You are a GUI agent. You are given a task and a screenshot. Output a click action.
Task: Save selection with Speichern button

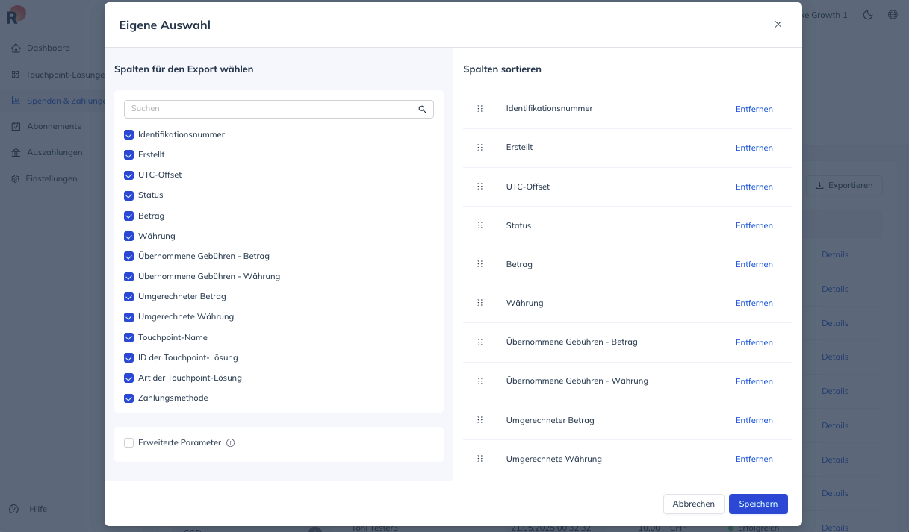pos(758,504)
